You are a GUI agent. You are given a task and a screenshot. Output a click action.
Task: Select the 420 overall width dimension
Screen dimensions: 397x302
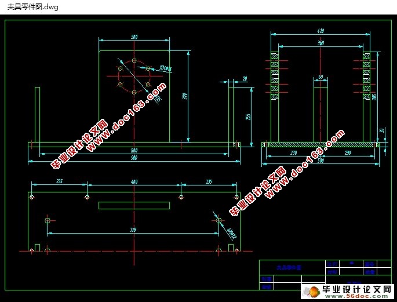tap(320, 31)
